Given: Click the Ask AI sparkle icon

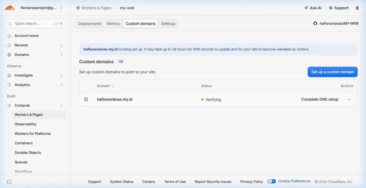Looking at the screenshot, I should tap(306, 8).
